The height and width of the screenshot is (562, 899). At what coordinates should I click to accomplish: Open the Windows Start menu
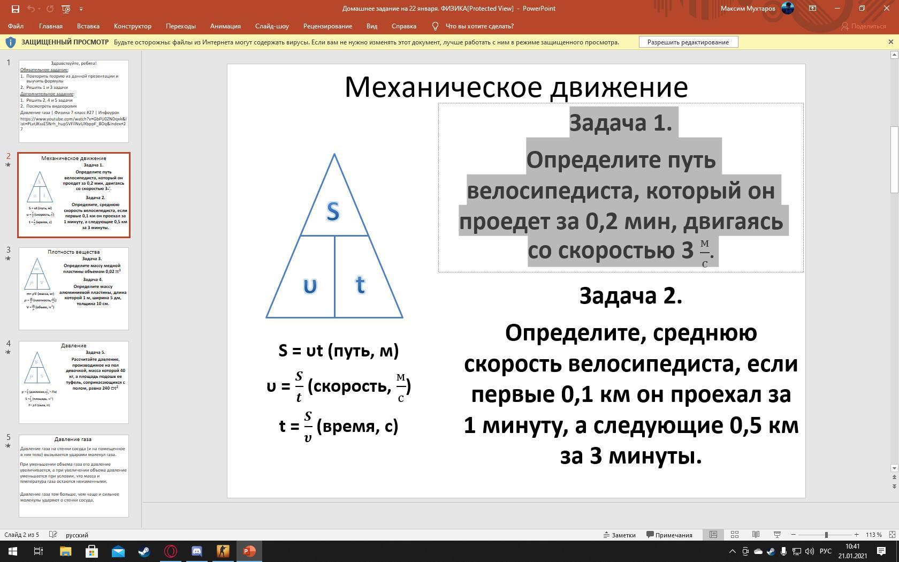click(13, 551)
